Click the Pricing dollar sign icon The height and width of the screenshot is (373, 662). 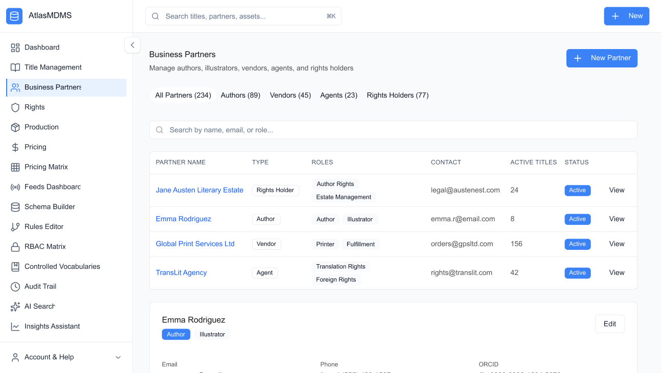pos(15,147)
